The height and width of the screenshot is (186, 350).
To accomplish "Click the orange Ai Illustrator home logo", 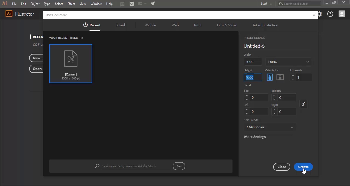I will pos(9,14).
